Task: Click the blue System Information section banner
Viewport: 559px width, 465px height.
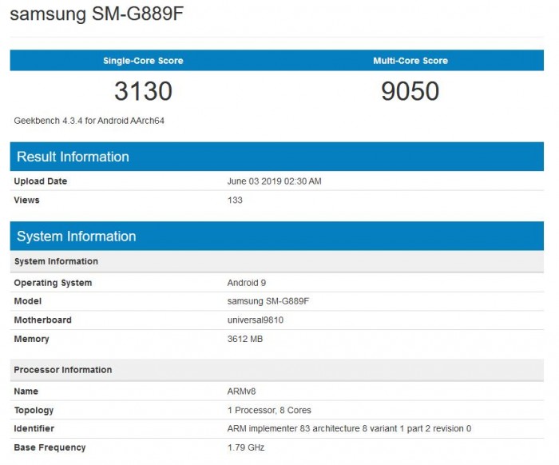Action: point(77,236)
